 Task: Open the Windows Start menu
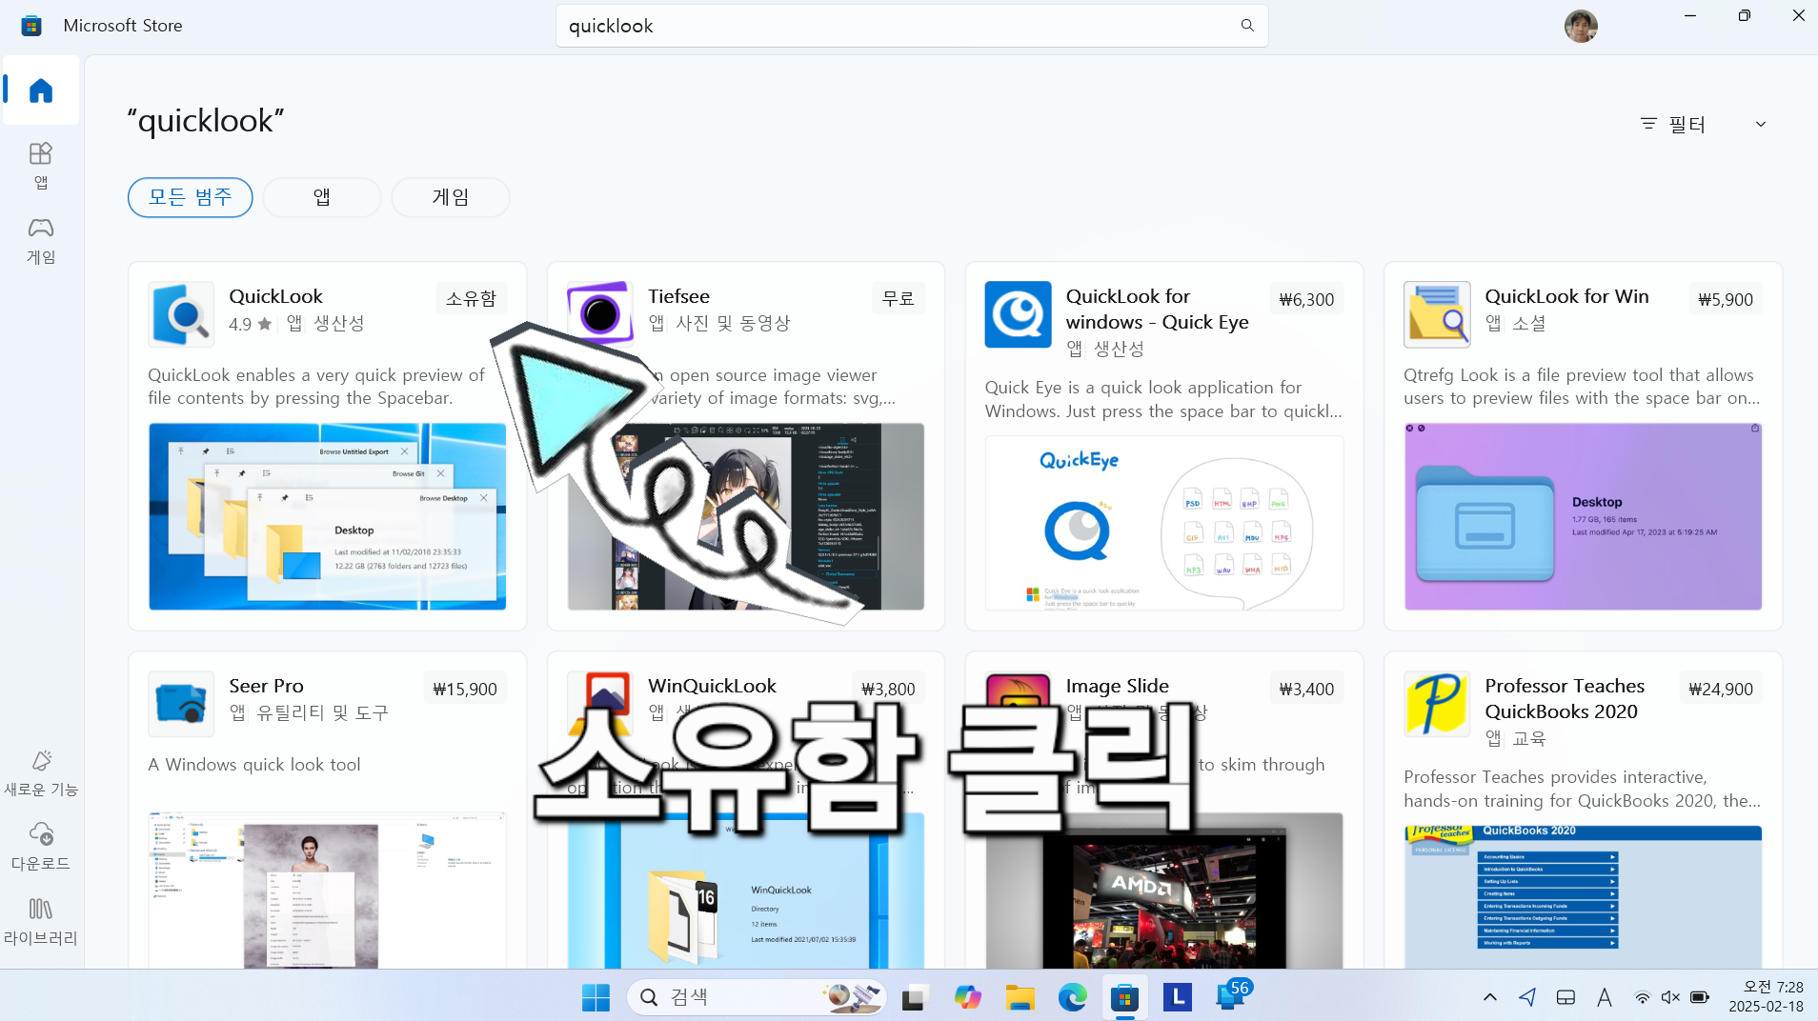tap(596, 997)
